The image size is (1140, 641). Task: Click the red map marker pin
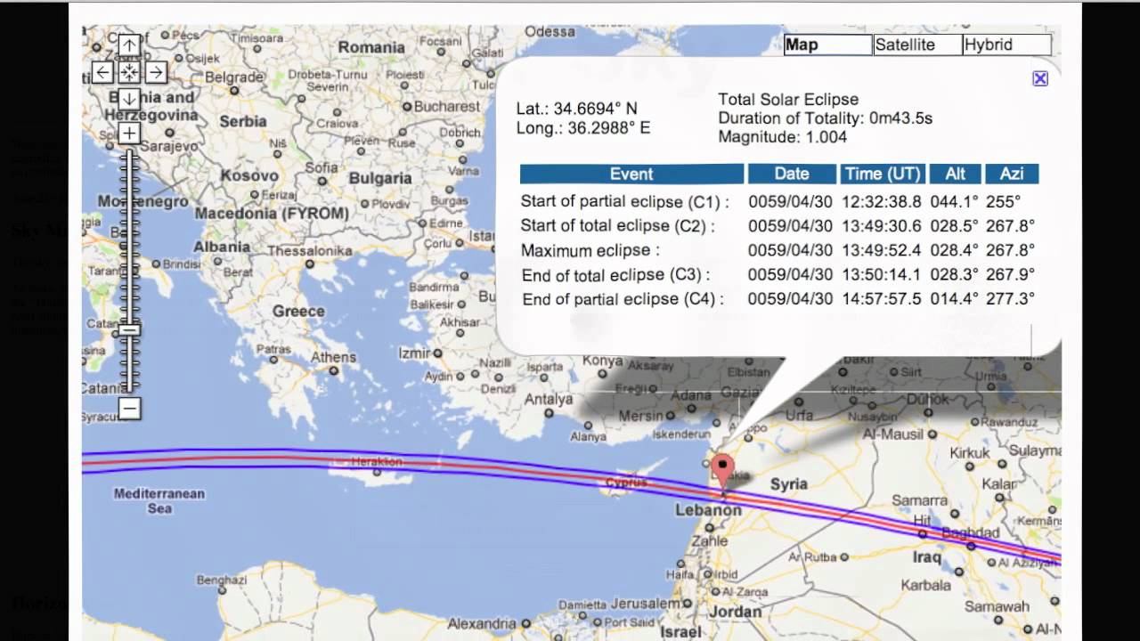722,472
